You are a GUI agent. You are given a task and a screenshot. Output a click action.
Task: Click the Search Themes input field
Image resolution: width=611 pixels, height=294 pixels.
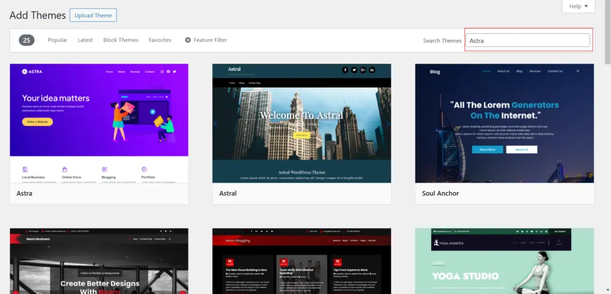[527, 40]
